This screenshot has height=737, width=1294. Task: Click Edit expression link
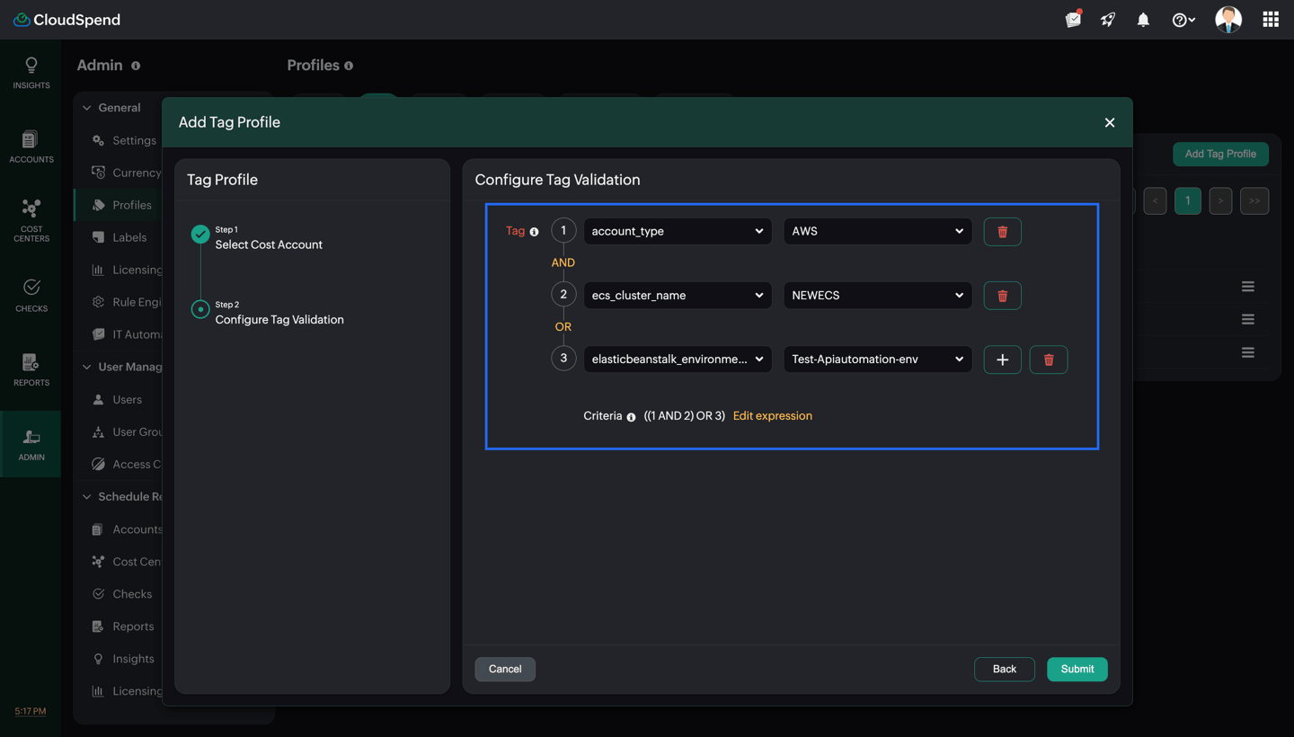tap(773, 416)
